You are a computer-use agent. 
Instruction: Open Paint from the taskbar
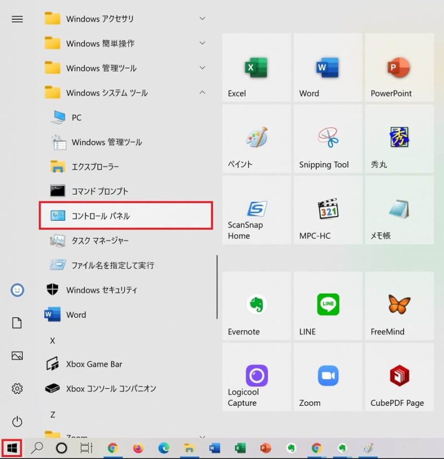[x=368, y=448]
